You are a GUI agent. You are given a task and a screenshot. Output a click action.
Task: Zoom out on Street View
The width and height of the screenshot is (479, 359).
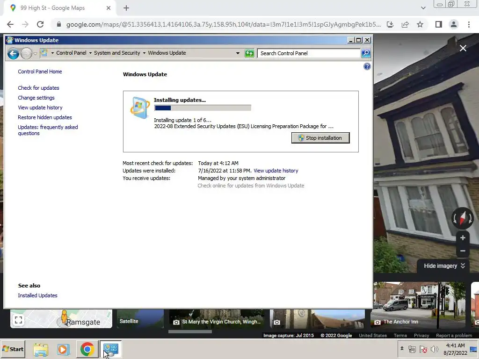(x=463, y=251)
